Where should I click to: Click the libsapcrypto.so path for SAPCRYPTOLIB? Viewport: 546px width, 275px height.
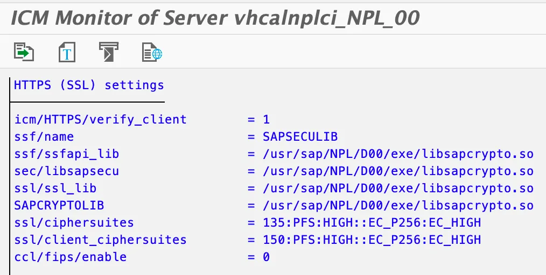click(398, 206)
